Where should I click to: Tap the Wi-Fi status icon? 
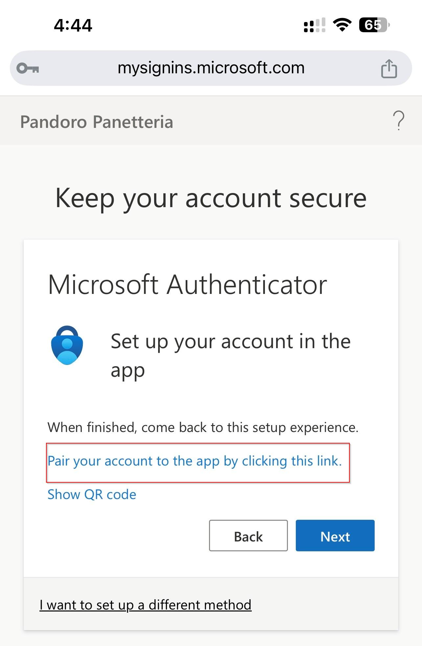tap(342, 25)
